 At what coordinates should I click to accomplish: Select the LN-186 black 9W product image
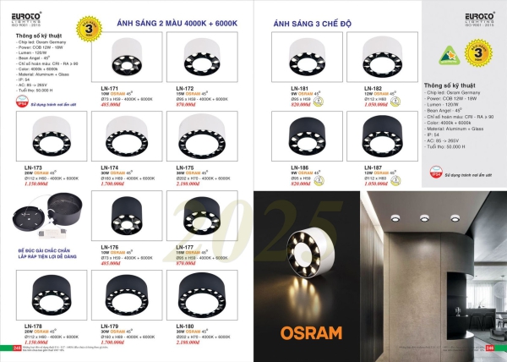[x=307, y=136]
